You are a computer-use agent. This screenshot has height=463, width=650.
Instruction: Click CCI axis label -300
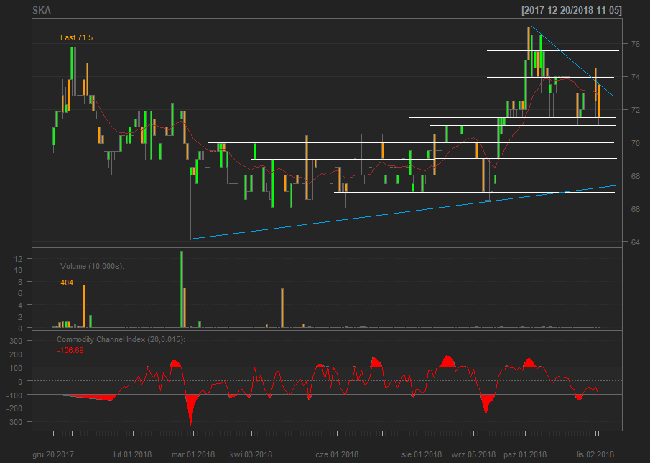14,422
